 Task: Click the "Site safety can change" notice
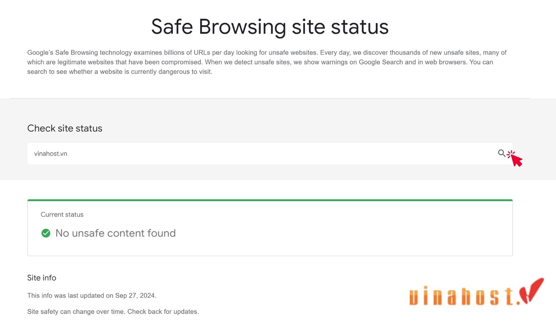113,311
